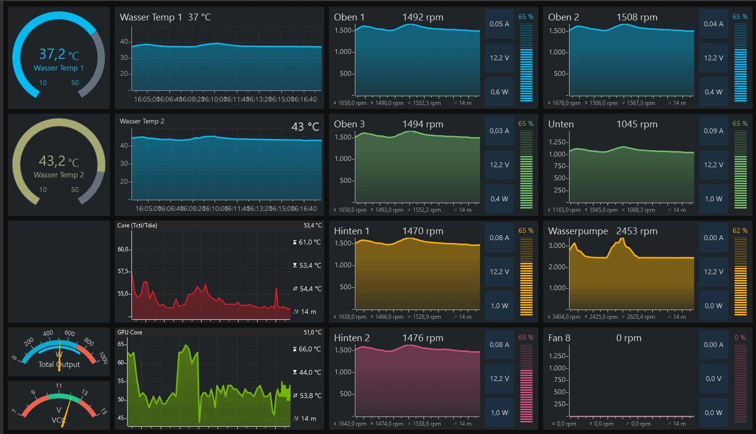
Task: Click the 0,0 V voltage box for Fan 8
Action: click(714, 379)
